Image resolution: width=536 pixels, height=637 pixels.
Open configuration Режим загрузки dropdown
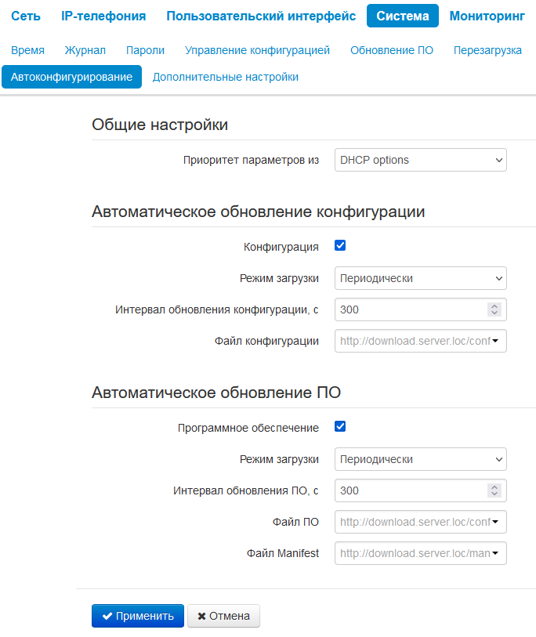420,278
